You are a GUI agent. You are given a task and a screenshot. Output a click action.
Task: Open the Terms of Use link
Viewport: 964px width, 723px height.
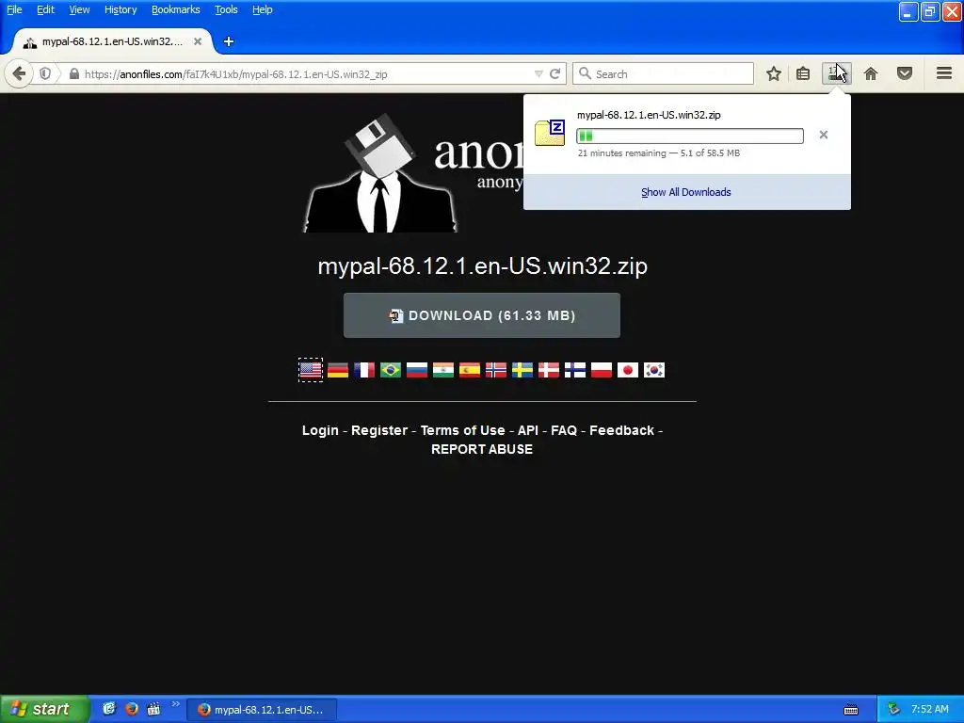(x=463, y=430)
